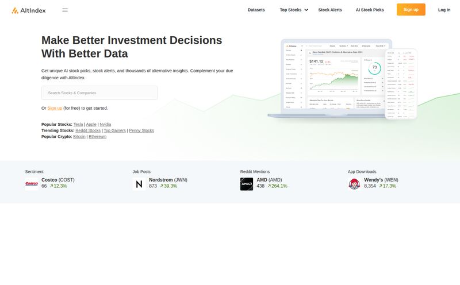Open the Top Gainers link

tap(114, 130)
